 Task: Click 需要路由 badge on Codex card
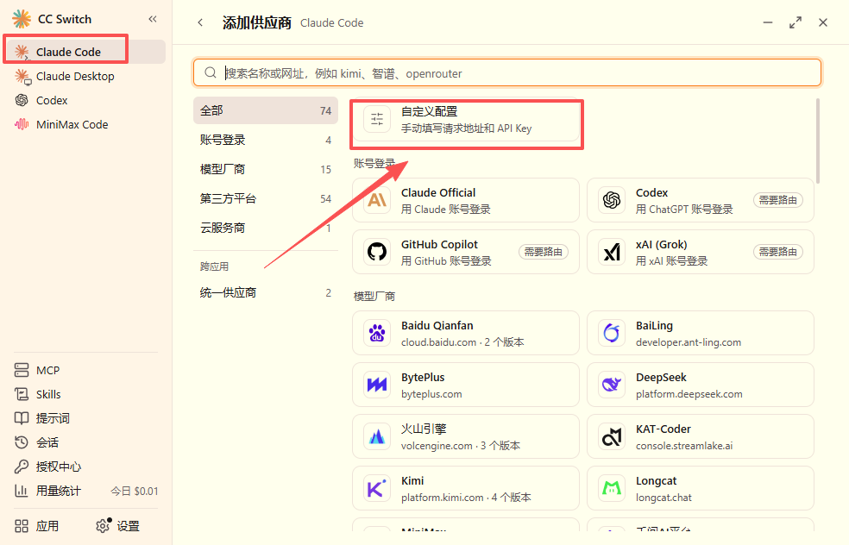(x=778, y=200)
